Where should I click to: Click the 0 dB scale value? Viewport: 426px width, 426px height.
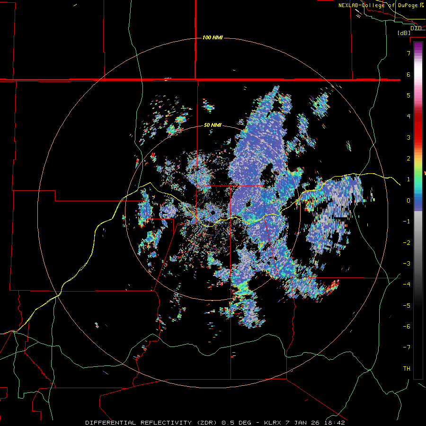tap(408, 201)
